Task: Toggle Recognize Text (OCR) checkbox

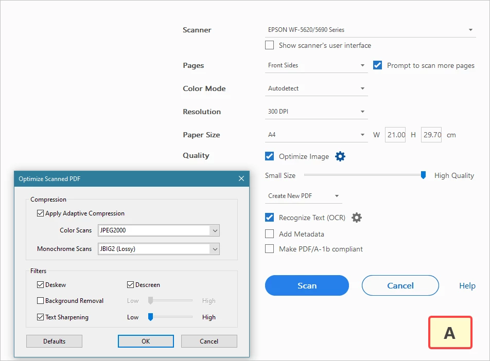Action: coord(269,218)
